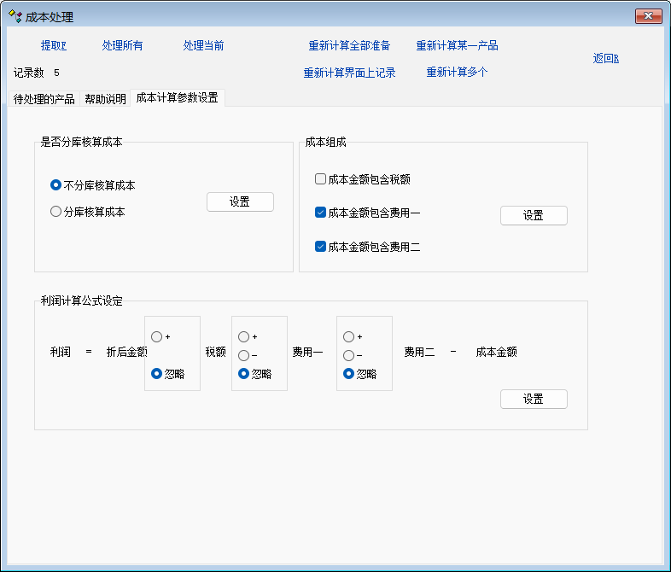This screenshot has height=572, width=671.
Task: Click the app icon in title bar
Action: coord(15,16)
